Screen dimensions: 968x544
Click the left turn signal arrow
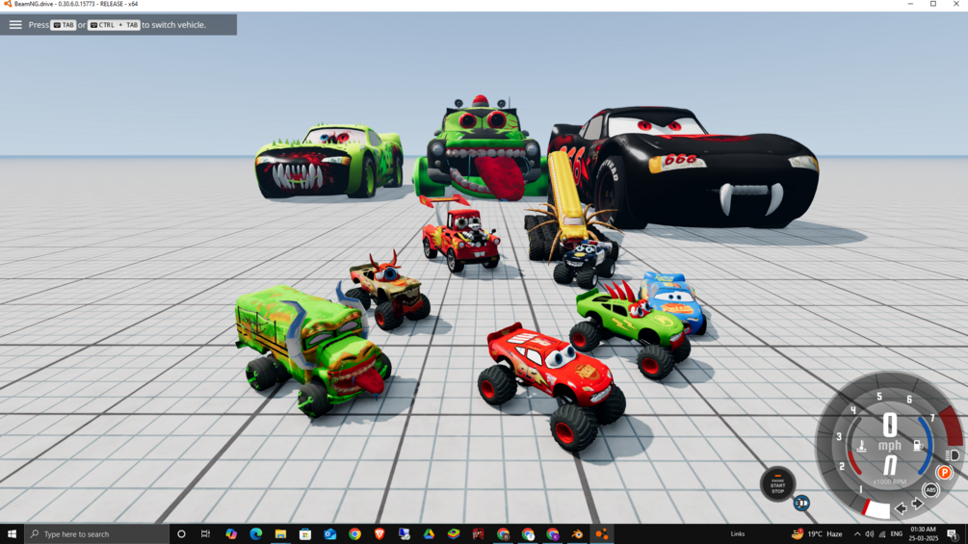(x=902, y=508)
